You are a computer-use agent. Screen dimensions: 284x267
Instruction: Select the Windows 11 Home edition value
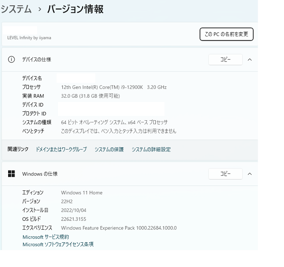(x=82, y=192)
